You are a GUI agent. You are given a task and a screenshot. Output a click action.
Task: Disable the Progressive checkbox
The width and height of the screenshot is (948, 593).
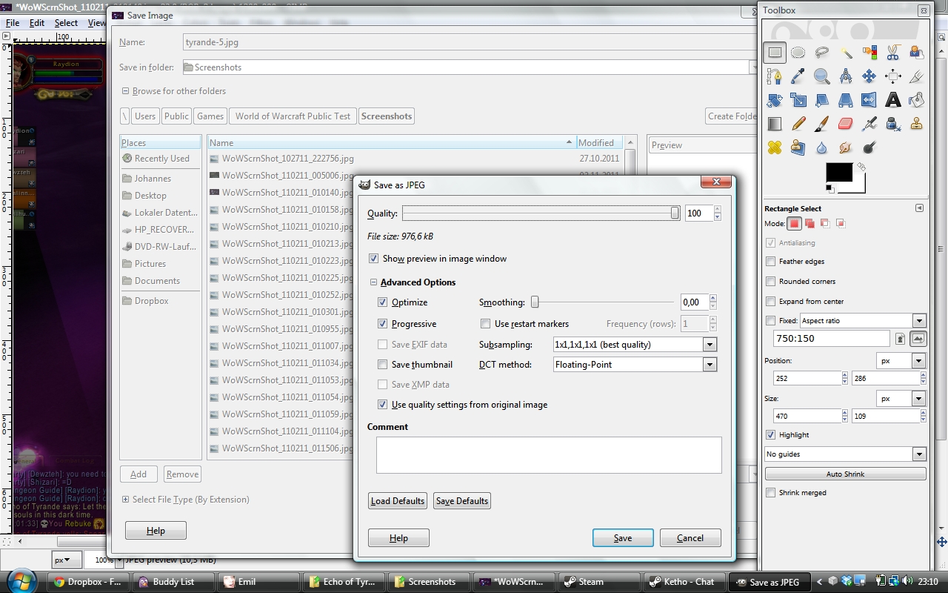pos(383,324)
